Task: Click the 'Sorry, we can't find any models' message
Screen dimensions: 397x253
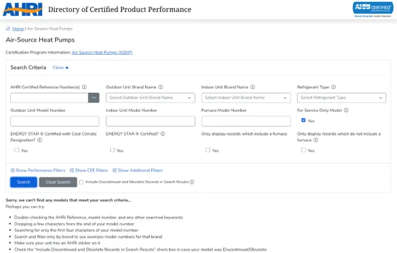Action: coord(68,200)
